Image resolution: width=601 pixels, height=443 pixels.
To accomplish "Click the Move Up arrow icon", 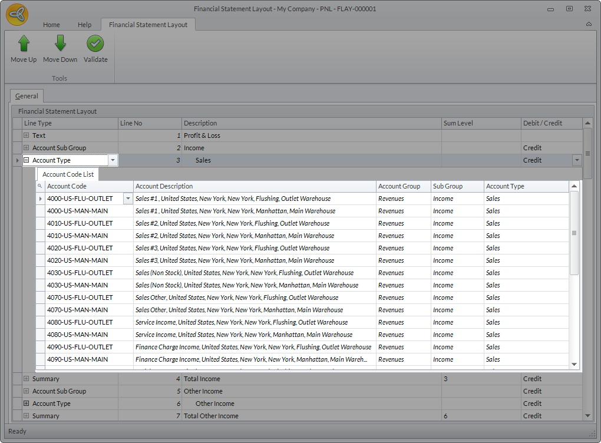I will tap(24, 44).
